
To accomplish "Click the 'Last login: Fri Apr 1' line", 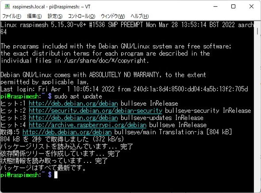I will point(124,89).
